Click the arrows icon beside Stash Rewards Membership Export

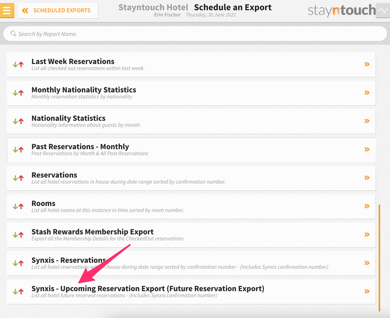click(x=18, y=234)
